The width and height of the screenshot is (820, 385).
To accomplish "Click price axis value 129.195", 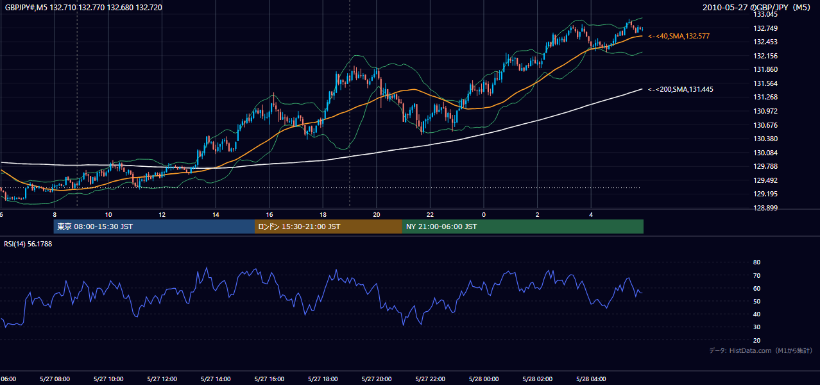I will point(765,194).
